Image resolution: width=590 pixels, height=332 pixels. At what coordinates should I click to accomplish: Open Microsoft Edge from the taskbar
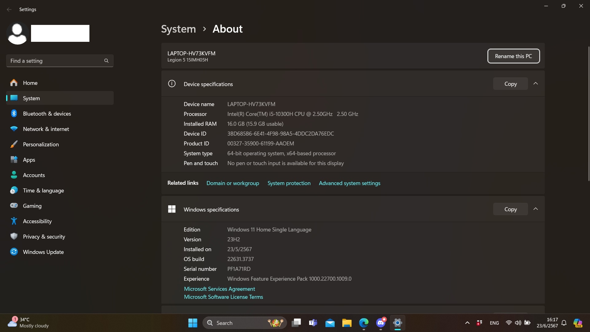(364, 323)
